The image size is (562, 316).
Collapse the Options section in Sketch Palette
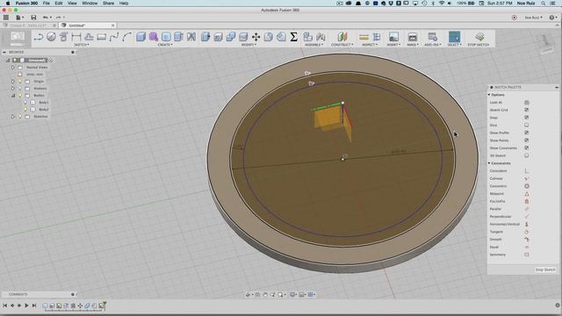[x=489, y=95]
